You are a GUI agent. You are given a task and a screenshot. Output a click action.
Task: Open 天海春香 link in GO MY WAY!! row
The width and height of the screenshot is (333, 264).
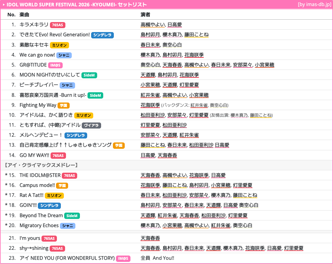(x=167, y=155)
